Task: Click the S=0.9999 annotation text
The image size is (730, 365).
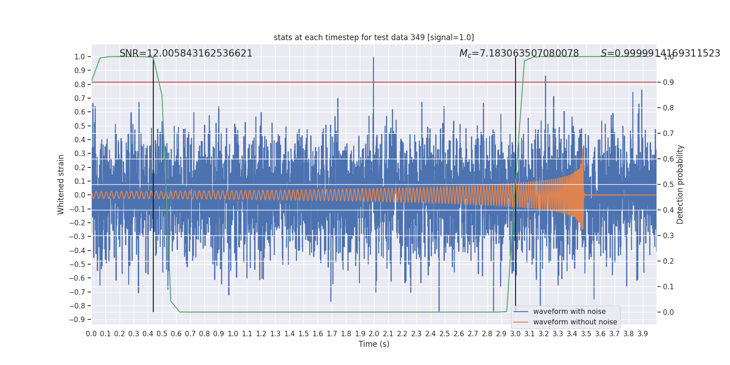Action: coord(660,53)
